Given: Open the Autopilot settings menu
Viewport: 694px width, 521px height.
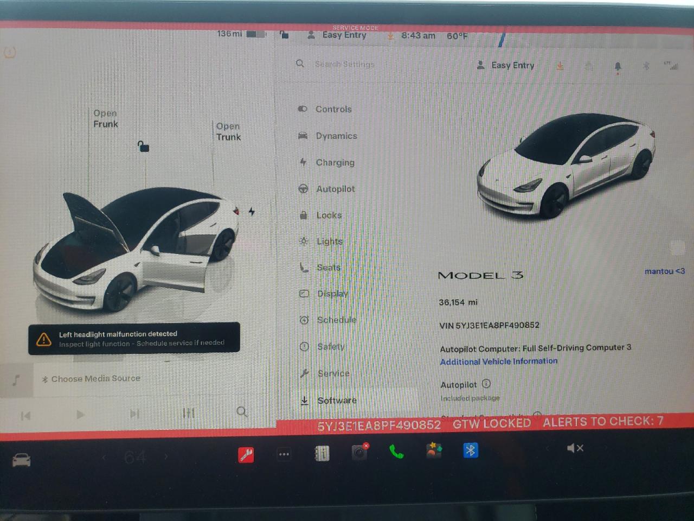Looking at the screenshot, I should pos(326,189).
